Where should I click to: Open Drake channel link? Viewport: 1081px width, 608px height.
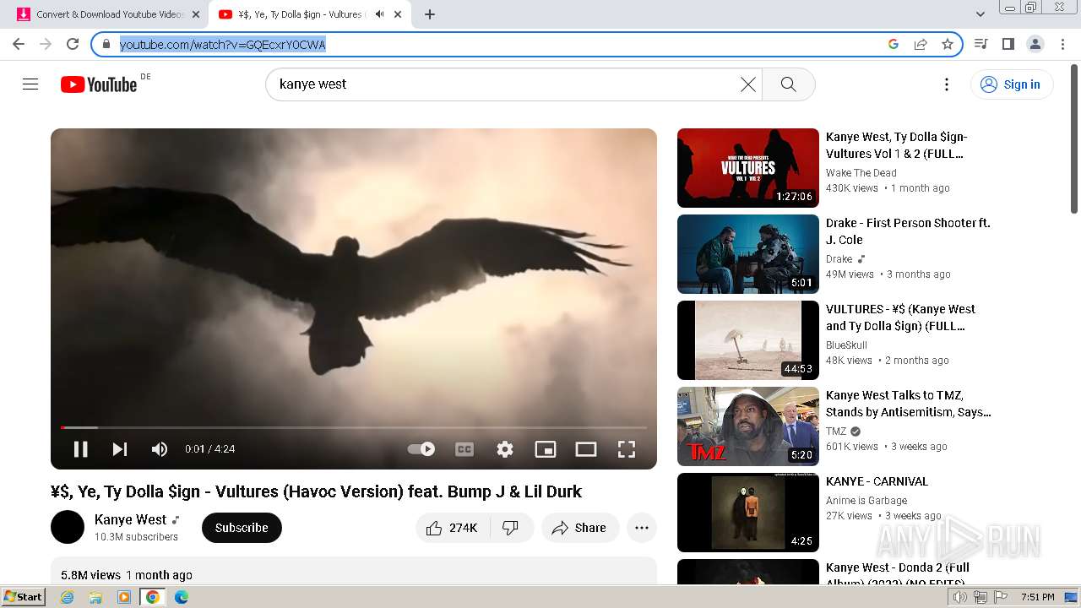click(x=839, y=259)
